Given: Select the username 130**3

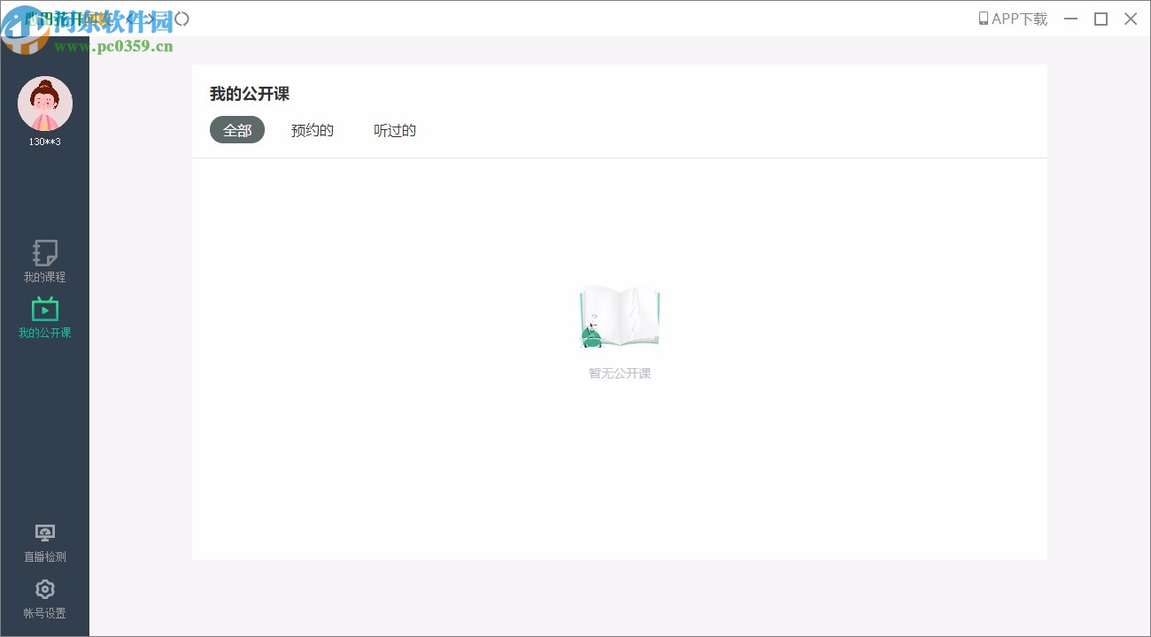Looking at the screenshot, I should (x=44, y=141).
